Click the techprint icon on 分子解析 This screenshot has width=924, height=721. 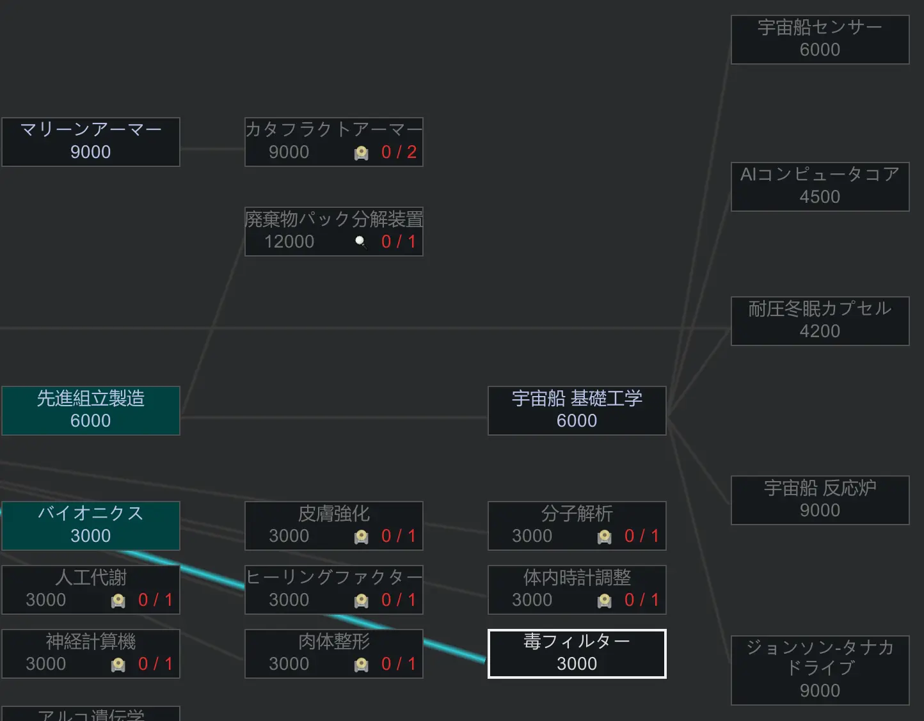click(x=605, y=537)
